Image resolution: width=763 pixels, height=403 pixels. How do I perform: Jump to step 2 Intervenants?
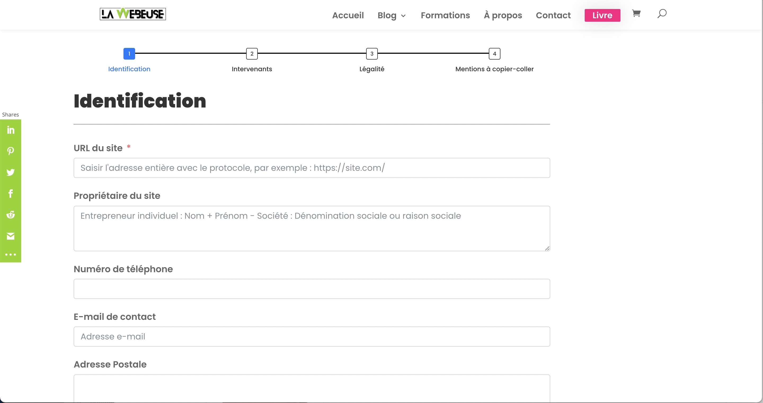252,53
